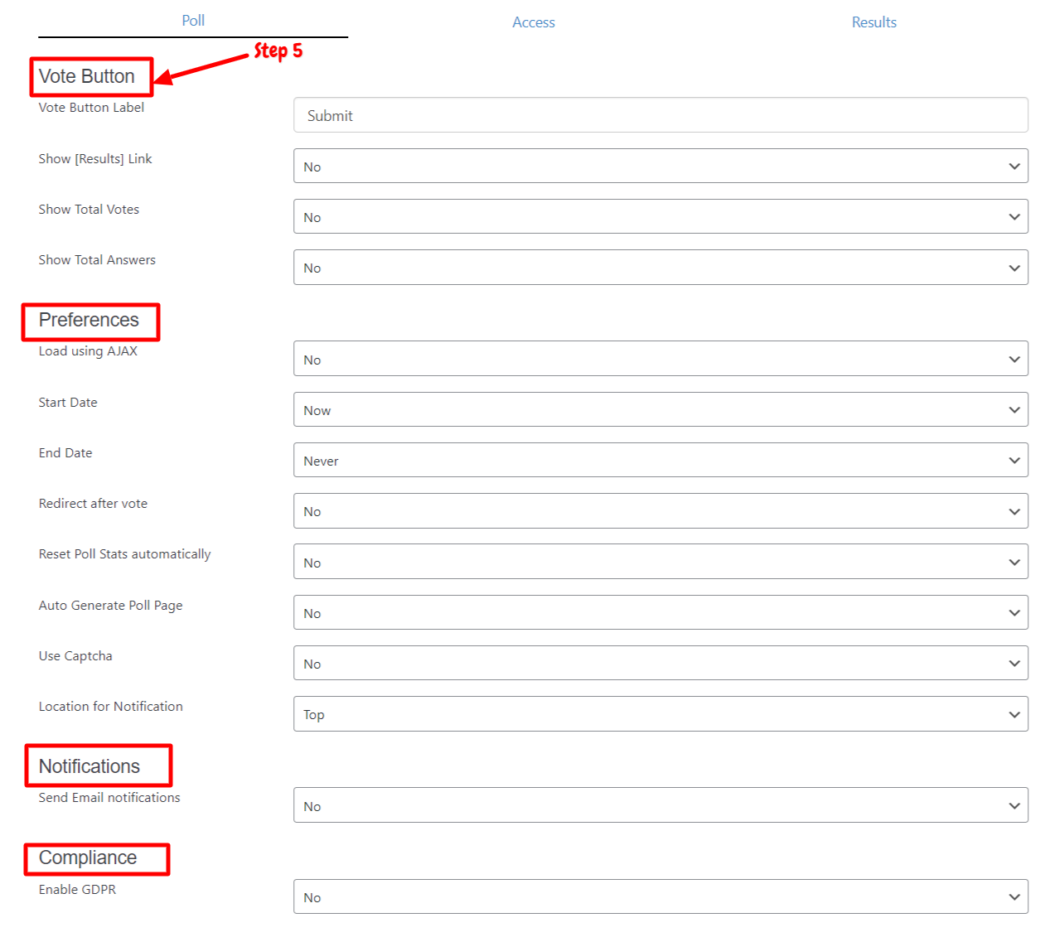Viewport: 1050px width, 942px height.
Task: Expand the Redirect after vote dropdown
Action: [660, 511]
